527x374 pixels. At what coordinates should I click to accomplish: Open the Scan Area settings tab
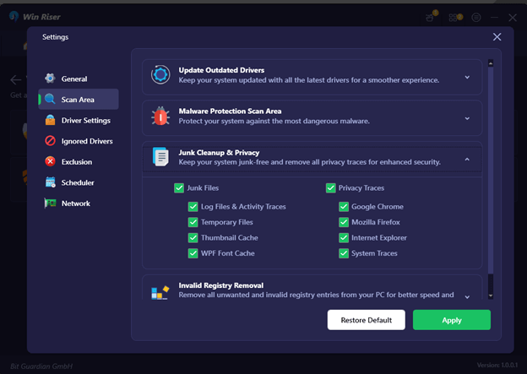[78, 100]
